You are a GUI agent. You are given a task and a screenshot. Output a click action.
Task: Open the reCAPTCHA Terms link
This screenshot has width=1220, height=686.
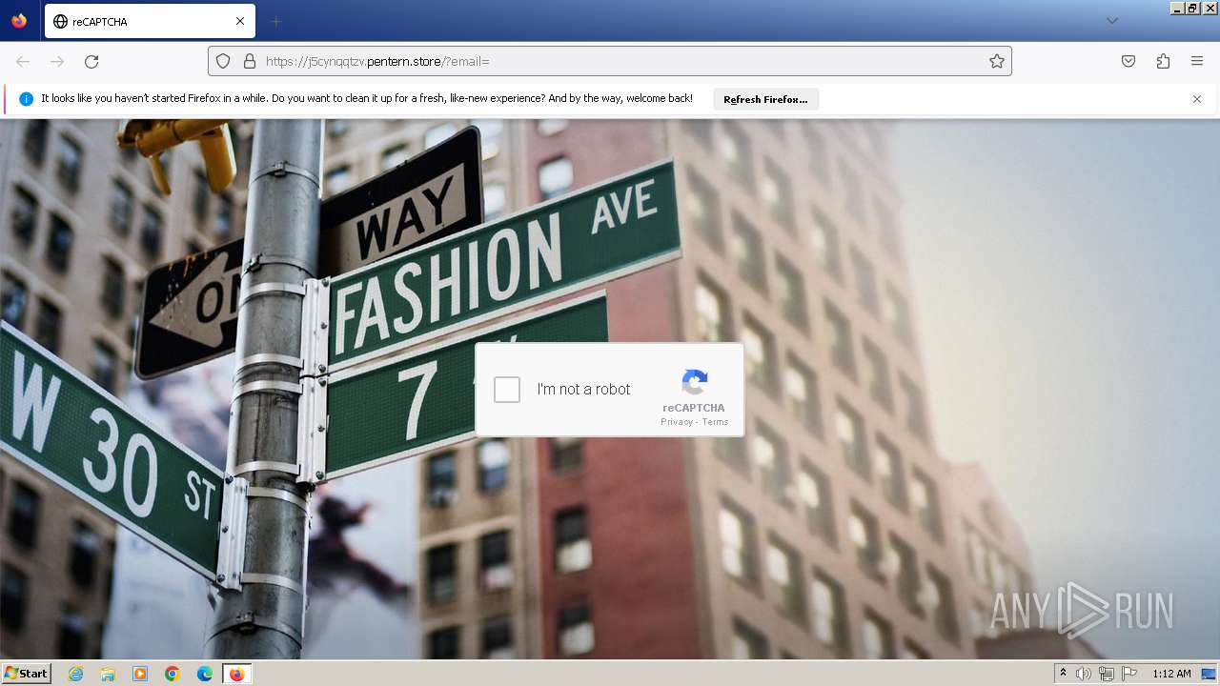coord(716,422)
